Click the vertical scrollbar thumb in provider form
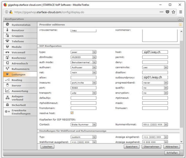This screenshot has height=158, width=186. coord(181,84)
